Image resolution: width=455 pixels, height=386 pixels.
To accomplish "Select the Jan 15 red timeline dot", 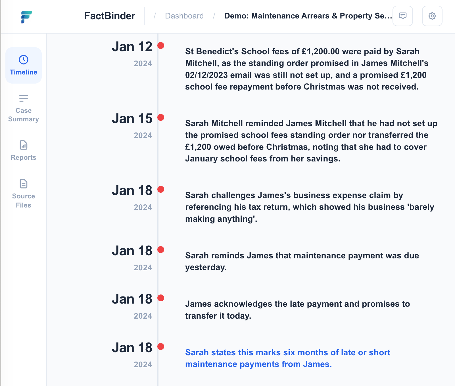I will click(161, 117).
